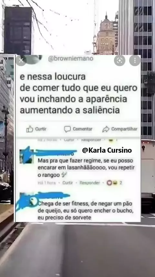Screen dimensions: 155x277
Task: Close the image overlay with the X icon
Action: click(x=21, y=61)
